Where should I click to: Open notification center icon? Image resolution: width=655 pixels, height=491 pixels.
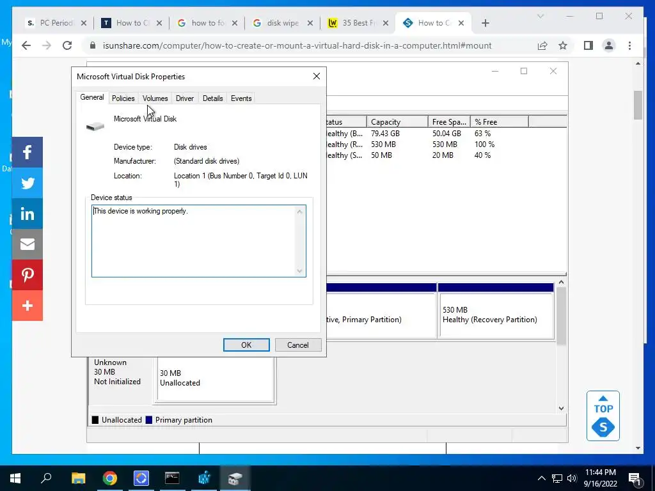tap(635, 478)
